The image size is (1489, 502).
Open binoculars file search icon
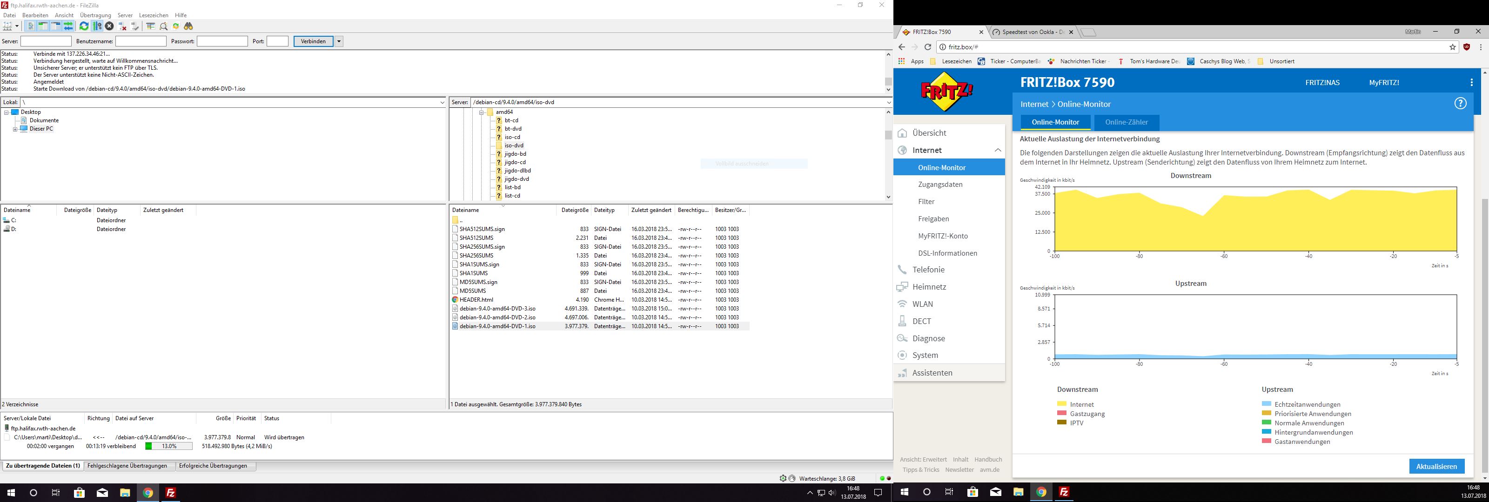click(x=188, y=26)
